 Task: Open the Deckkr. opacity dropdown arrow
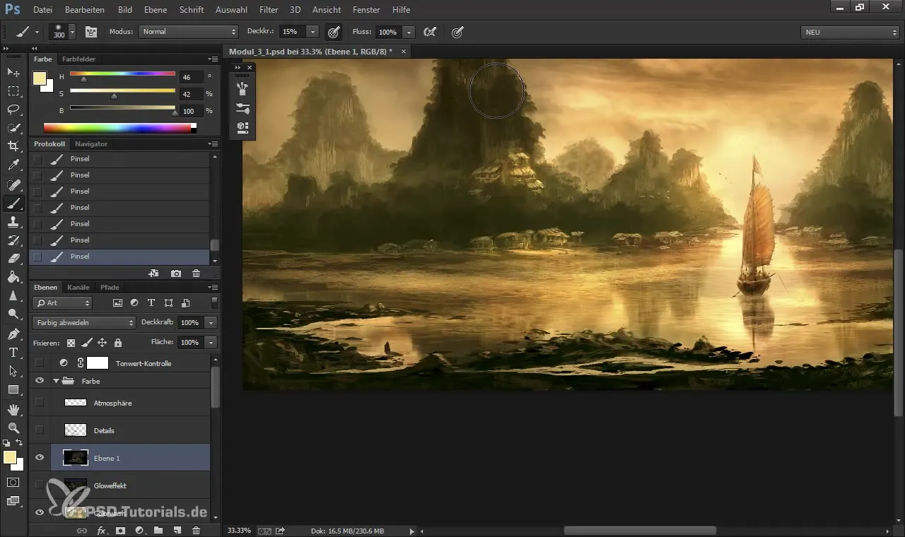[313, 32]
